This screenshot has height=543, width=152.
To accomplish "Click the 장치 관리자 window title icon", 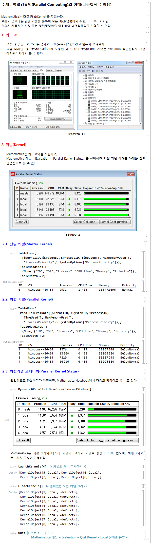I will (x=79, y=63).
